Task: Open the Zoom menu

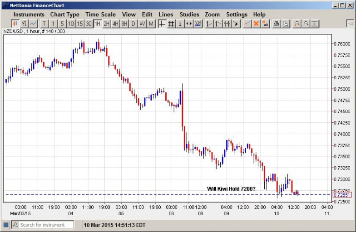Action: pos(213,14)
